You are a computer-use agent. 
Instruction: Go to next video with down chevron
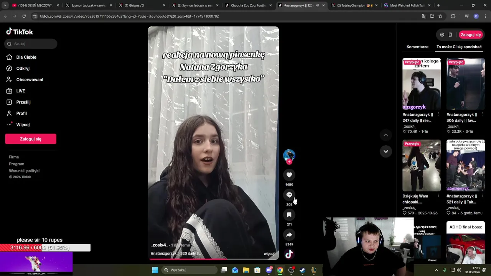386,151
